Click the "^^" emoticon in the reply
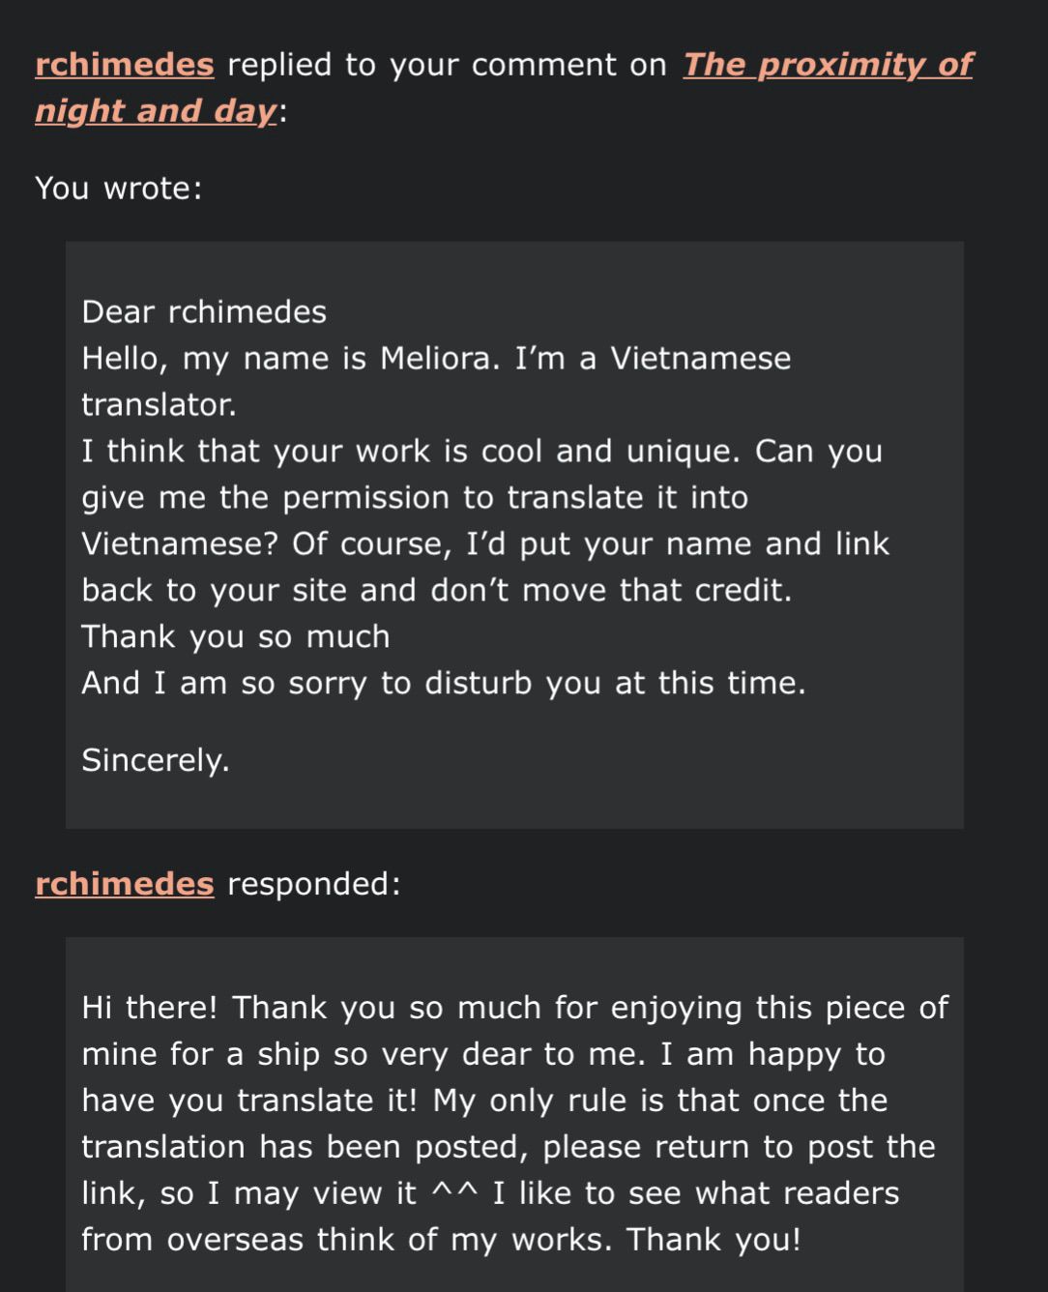 click(x=453, y=1193)
